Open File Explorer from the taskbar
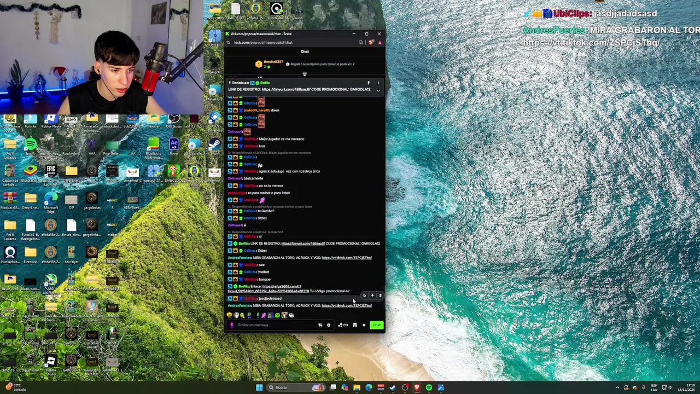 [x=357, y=387]
